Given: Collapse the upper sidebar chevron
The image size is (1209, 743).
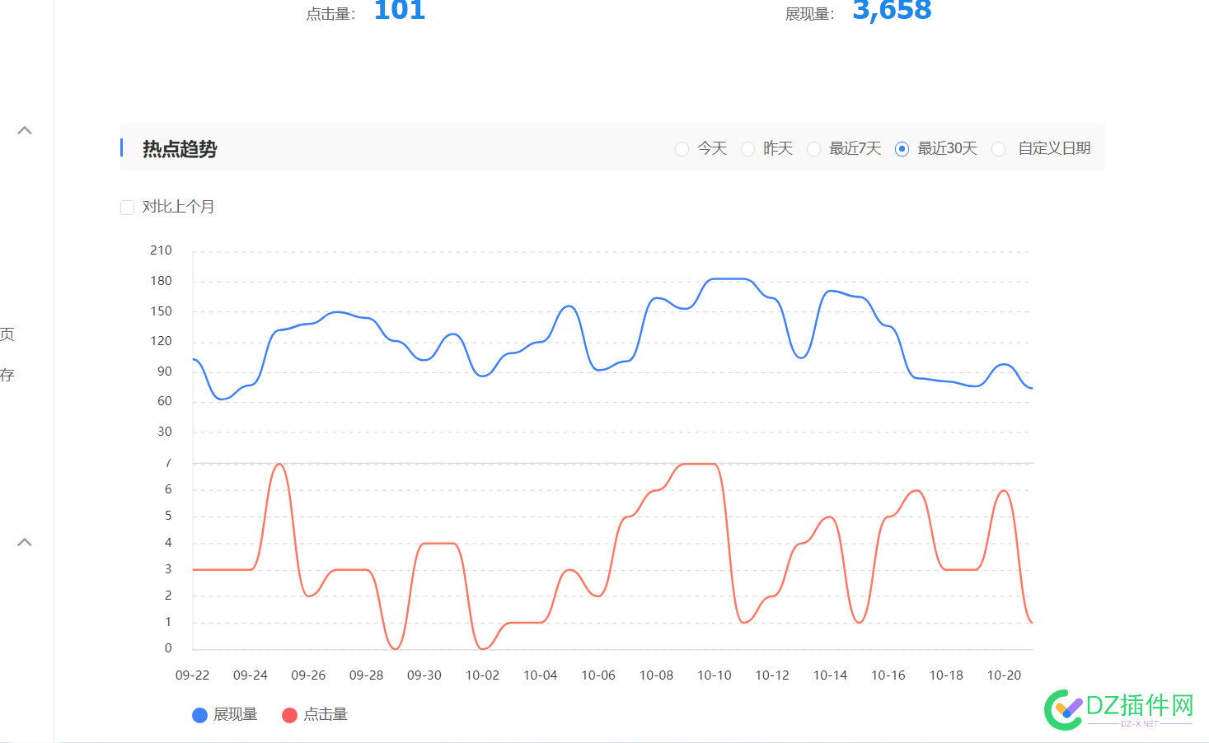Looking at the screenshot, I should (25, 130).
